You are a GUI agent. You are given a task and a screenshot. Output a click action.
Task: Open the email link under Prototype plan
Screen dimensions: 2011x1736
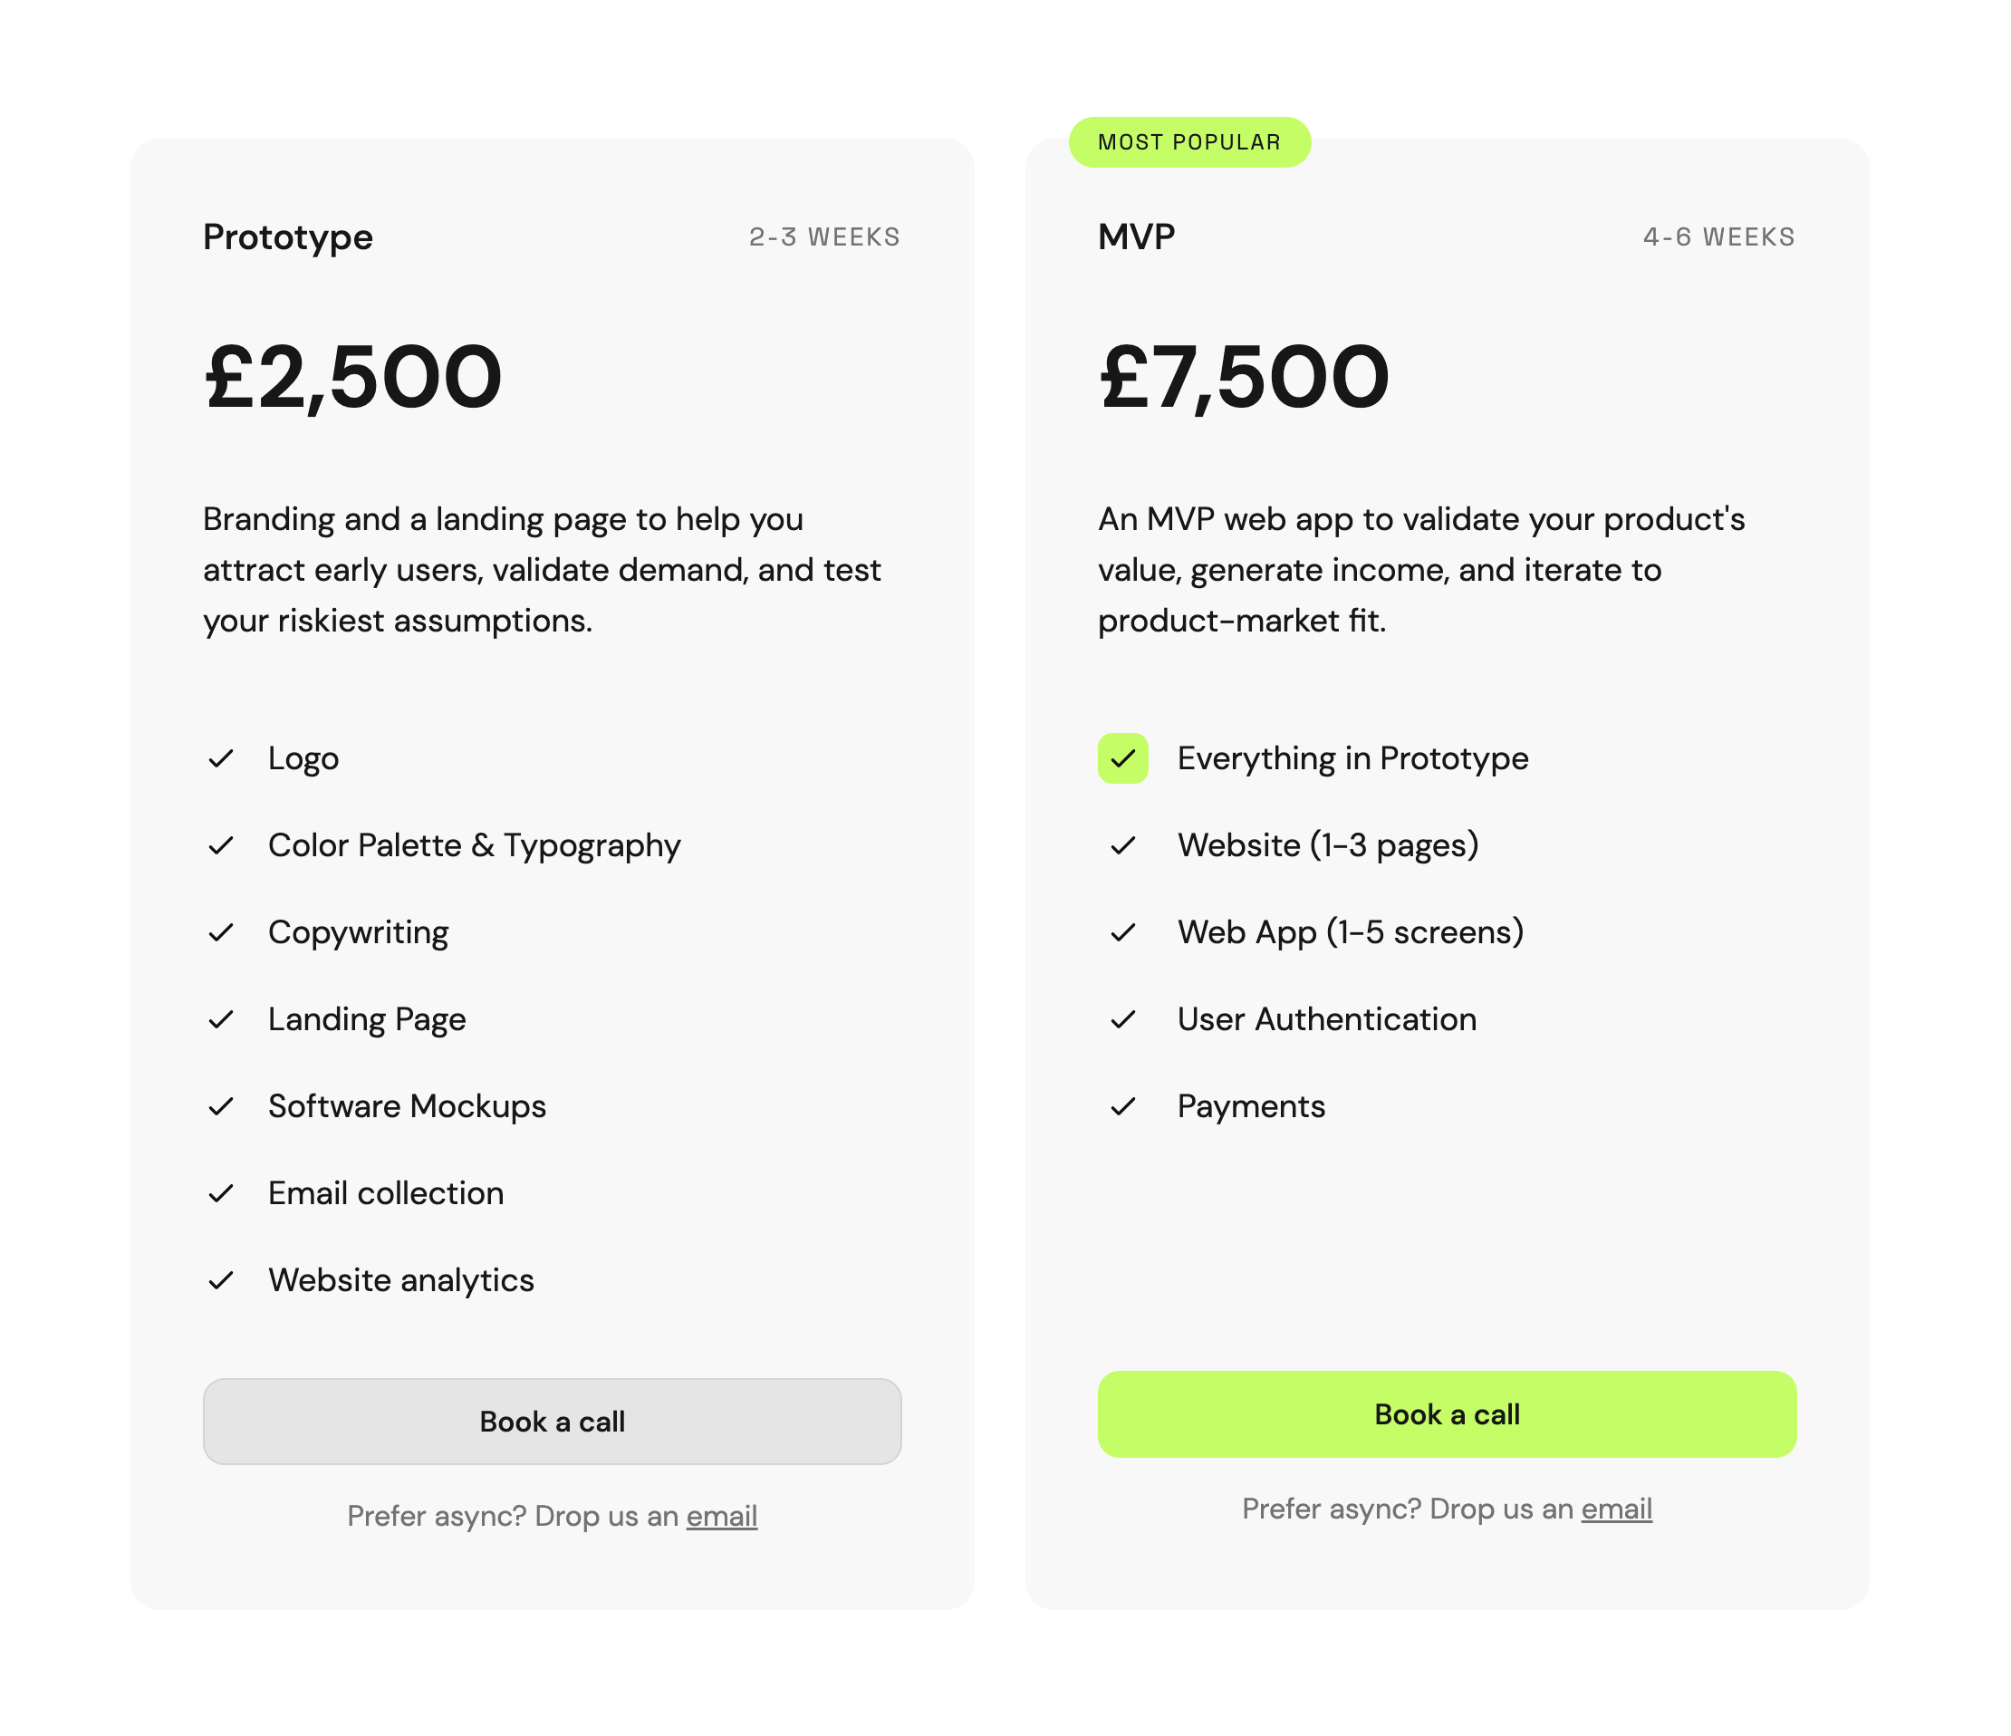click(x=721, y=1516)
